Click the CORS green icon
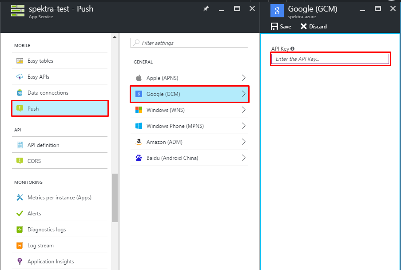The width and height of the screenshot is (401, 270). [20, 161]
